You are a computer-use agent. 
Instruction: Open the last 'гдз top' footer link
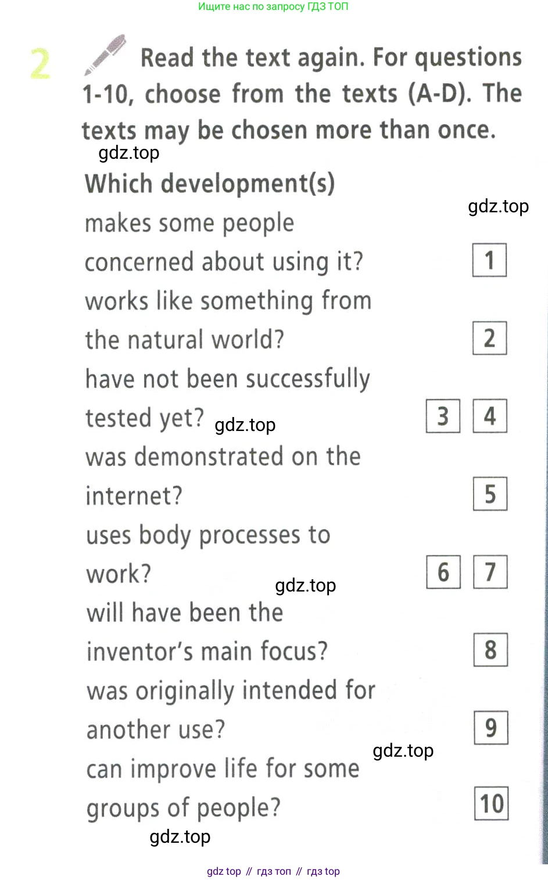[323, 871]
